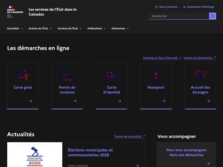Expand the Actions de l'État menu

pos(40,29)
